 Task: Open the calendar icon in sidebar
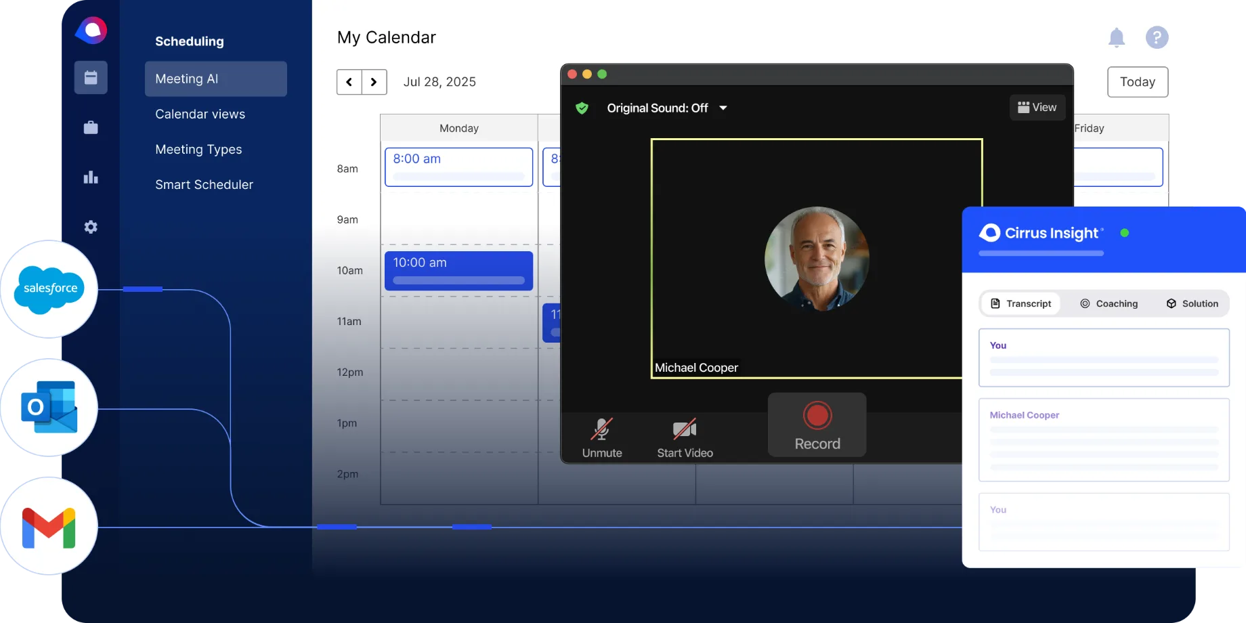pos(91,77)
